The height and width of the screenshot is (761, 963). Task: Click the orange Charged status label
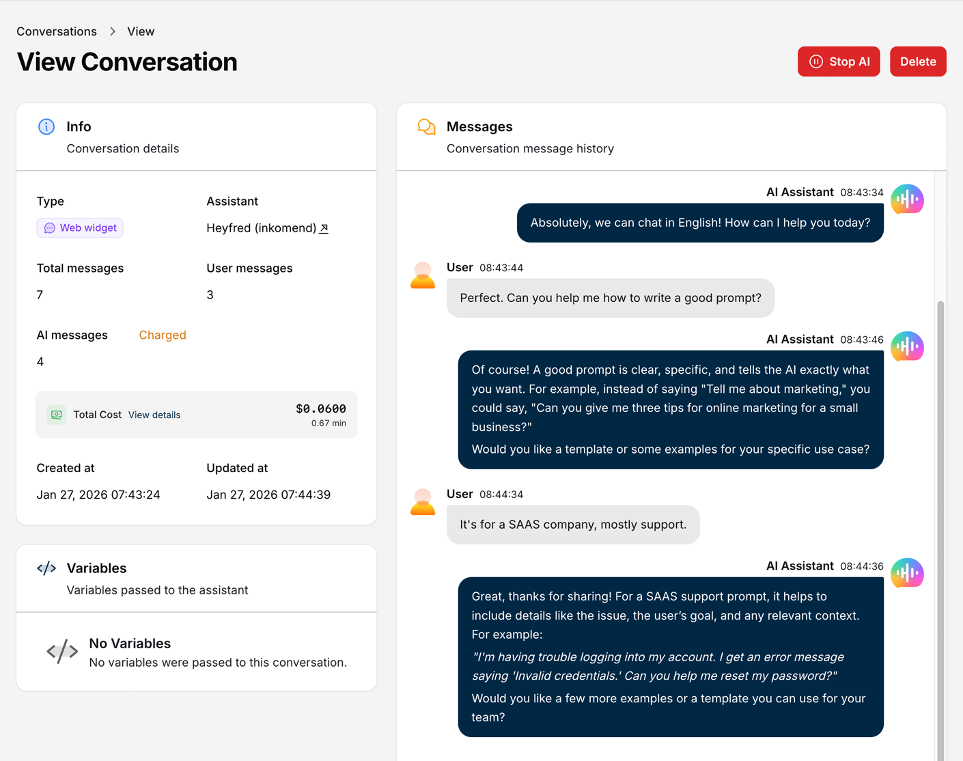(x=163, y=335)
